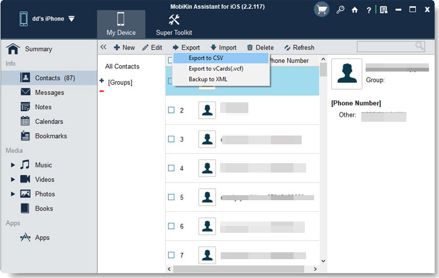This screenshot has height=278, width=439.
Task: Click the Refresh button
Action: 299,48
